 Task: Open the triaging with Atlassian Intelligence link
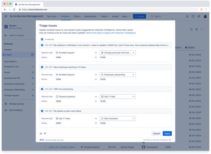(111, 33)
